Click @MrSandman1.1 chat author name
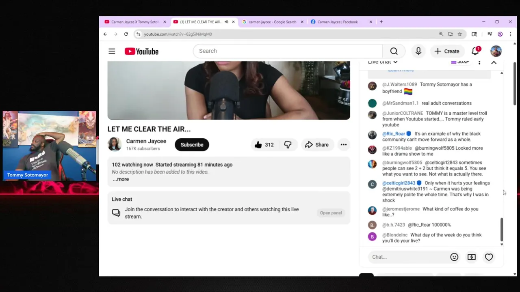This screenshot has height=292, width=520. point(401,103)
